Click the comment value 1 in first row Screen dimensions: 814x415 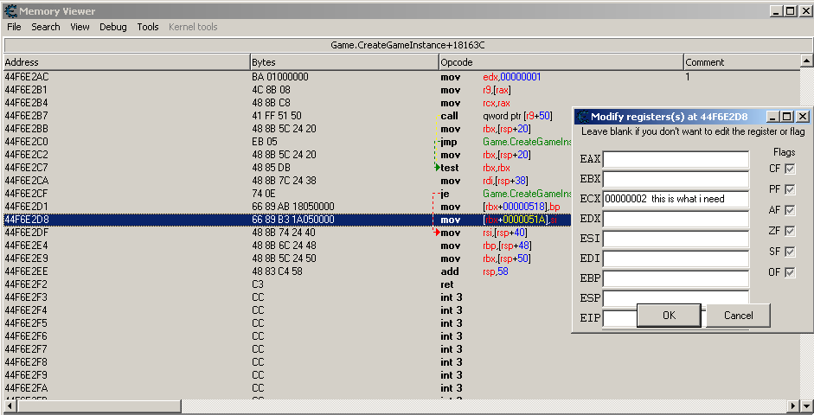(688, 77)
